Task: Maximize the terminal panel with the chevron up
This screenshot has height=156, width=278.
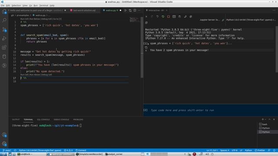Action: click(x=269, y=120)
